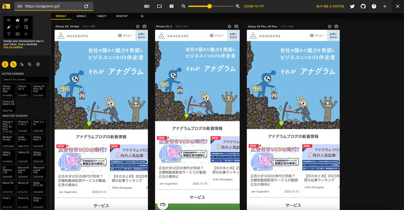Click the camera screenshot icon in top toolbar
The height and width of the screenshot is (210, 404).
click(x=171, y=6)
